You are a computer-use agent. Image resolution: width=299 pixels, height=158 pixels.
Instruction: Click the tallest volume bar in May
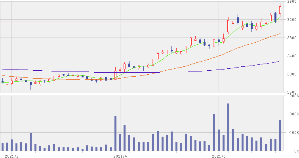tap(228, 127)
